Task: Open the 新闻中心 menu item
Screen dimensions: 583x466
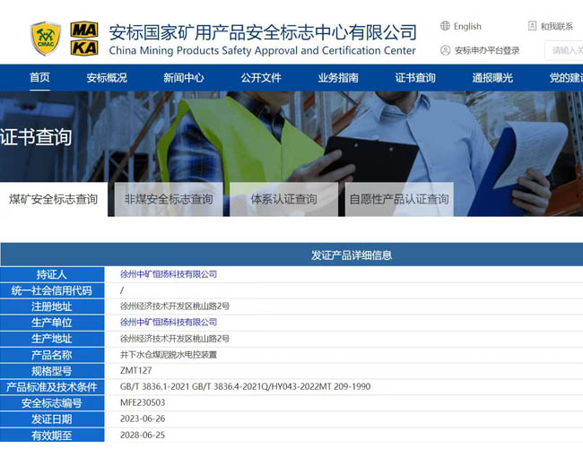Action: click(x=184, y=78)
